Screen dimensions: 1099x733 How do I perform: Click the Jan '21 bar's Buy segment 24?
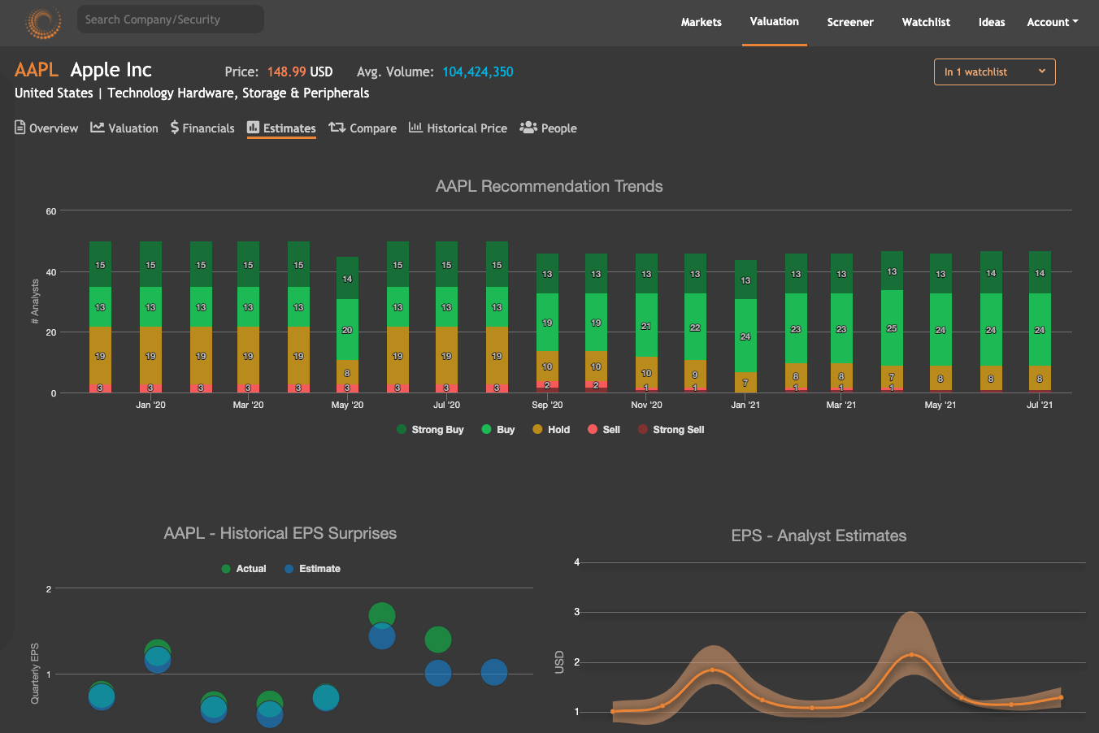pos(745,336)
